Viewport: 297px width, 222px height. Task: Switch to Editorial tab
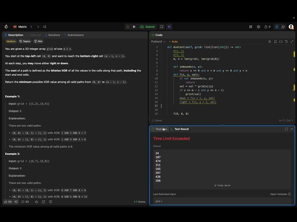coord(33,35)
